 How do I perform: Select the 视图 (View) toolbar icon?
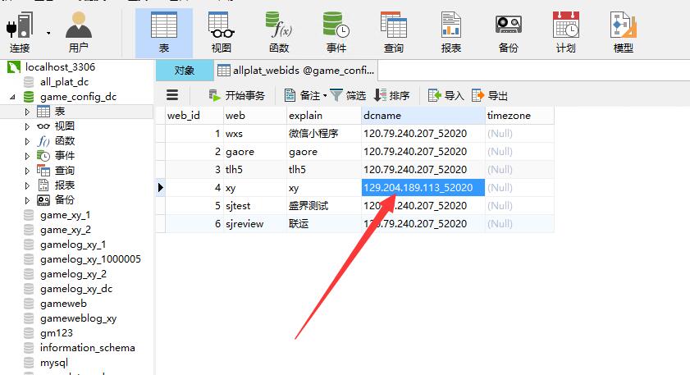point(221,31)
